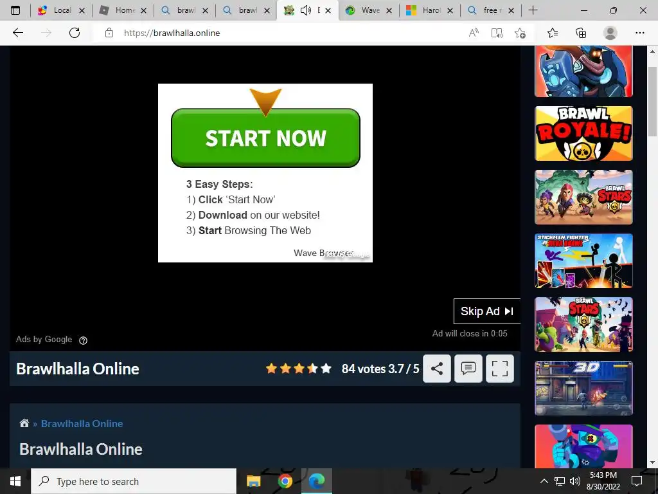Viewport: 658px width, 494px height.
Task: Open the tab actions menu
Action: pos(15,10)
